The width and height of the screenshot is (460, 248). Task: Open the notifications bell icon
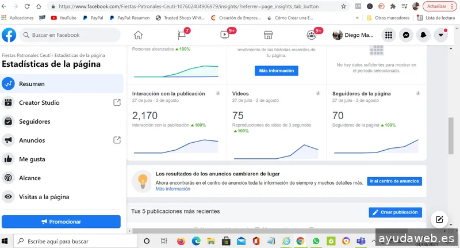click(x=423, y=35)
